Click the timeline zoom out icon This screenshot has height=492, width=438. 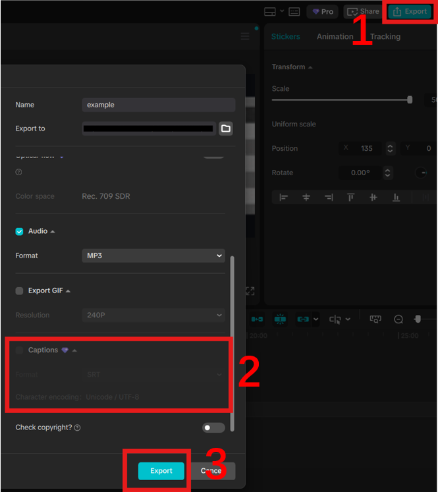(x=398, y=319)
